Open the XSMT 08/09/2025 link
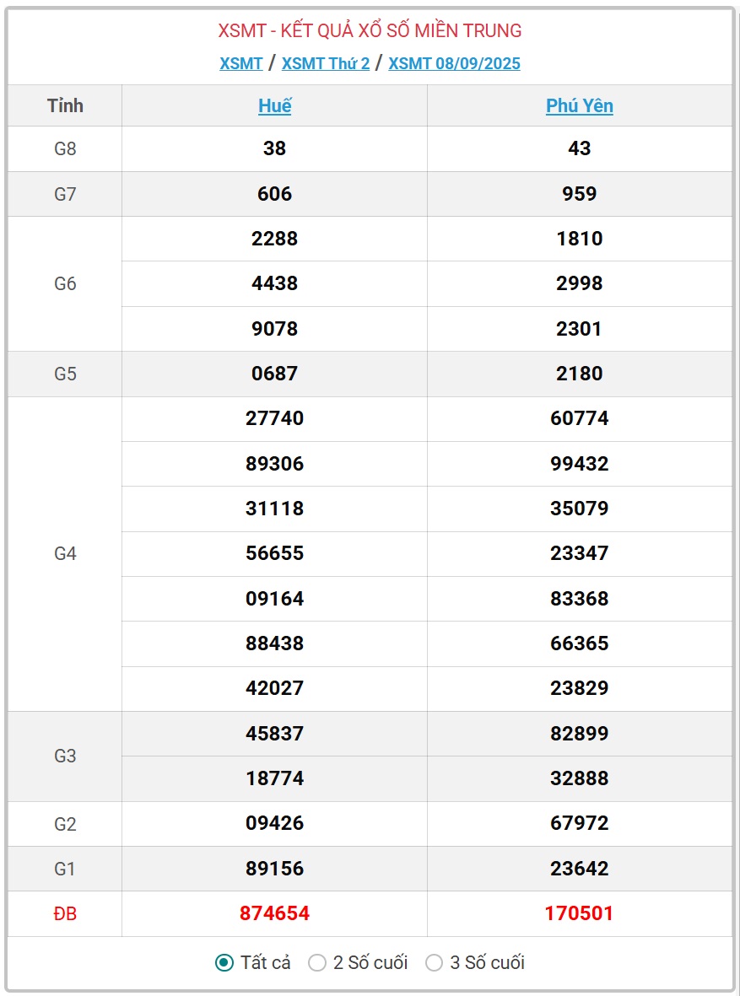 click(x=454, y=63)
